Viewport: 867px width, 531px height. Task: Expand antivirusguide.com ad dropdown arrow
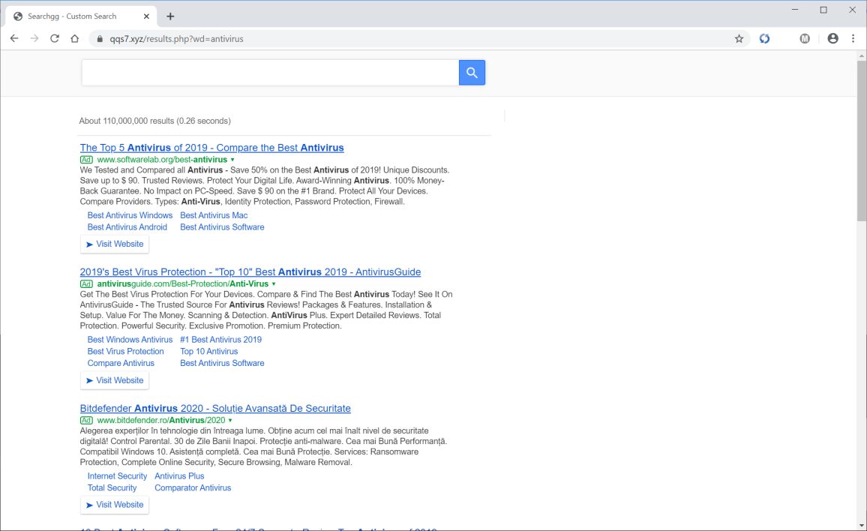[x=274, y=284]
